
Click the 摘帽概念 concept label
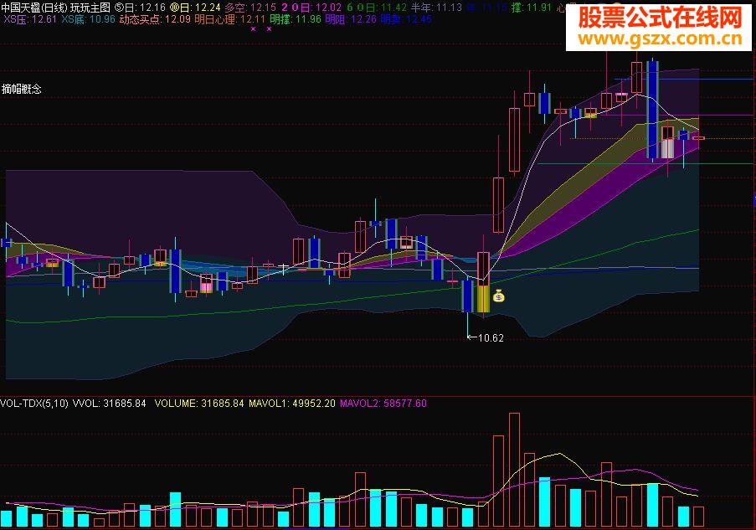[x=21, y=89]
